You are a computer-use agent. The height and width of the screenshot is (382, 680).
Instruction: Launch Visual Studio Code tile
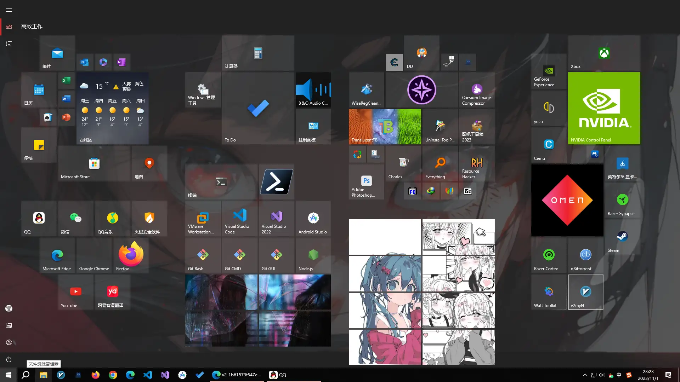tap(239, 219)
